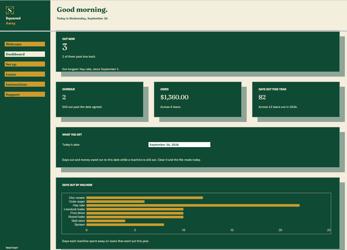Select the Round baler chart bar
Screen dimensions: 347x250
135,217
